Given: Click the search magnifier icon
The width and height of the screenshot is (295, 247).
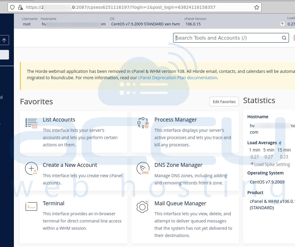Looking at the screenshot, I should 284,38.
